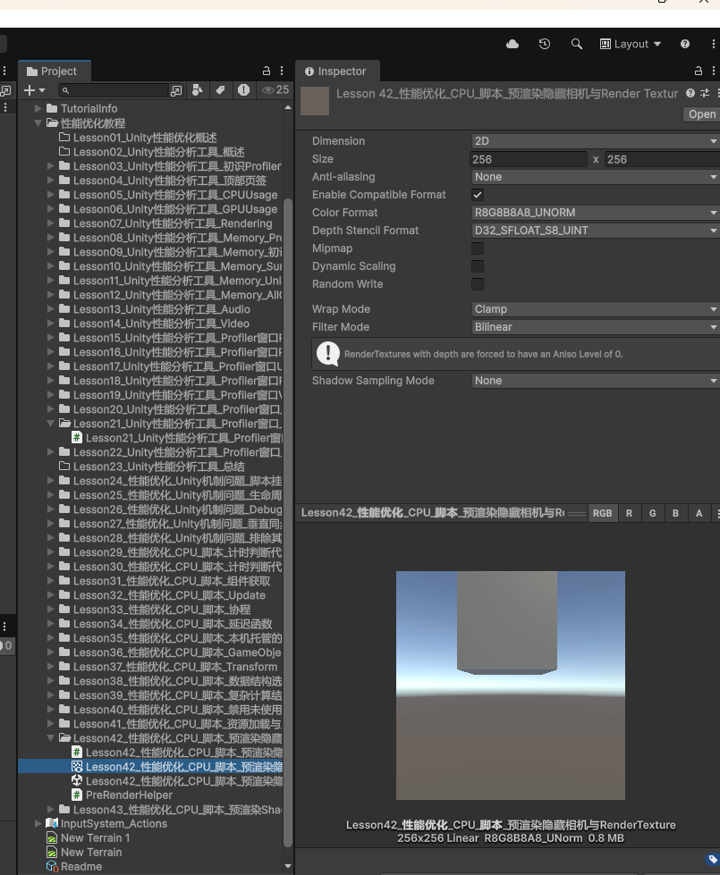Enable the Mipmap checkbox
720x875 pixels.
pos(478,248)
